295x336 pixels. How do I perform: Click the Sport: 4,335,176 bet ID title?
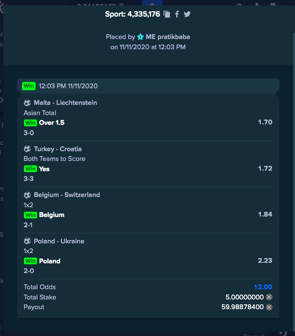coord(133,14)
